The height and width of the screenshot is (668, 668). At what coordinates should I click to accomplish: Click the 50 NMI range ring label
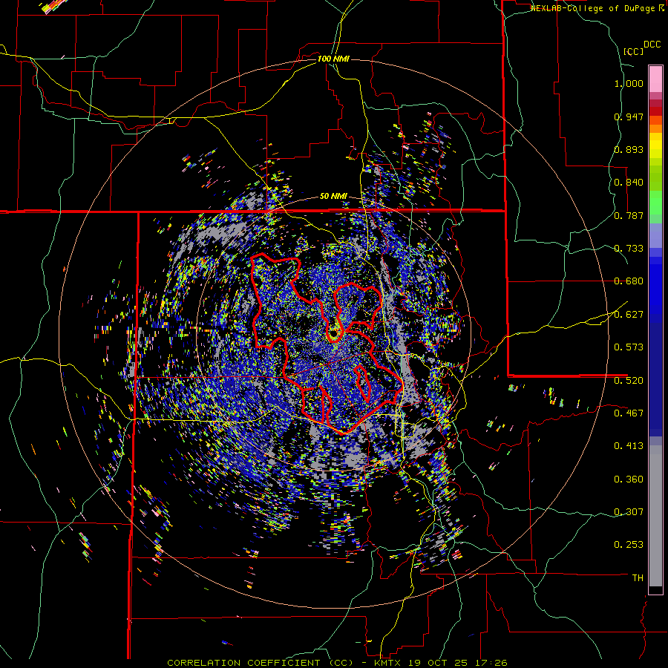[333, 196]
